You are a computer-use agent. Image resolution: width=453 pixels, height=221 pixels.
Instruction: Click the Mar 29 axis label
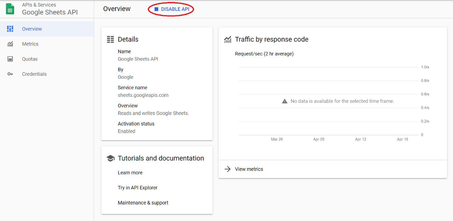(277, 139)
